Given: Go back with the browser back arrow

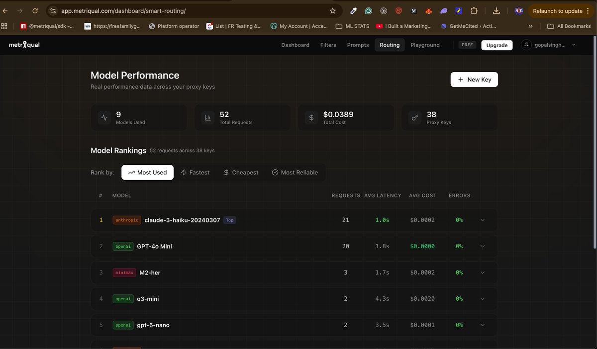Looking at the screenshot, I should (5, 10).
